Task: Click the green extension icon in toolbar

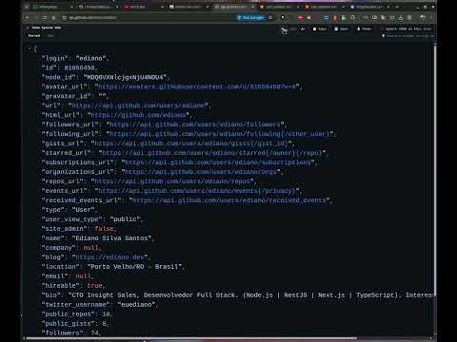Action: tap(344, 18)
